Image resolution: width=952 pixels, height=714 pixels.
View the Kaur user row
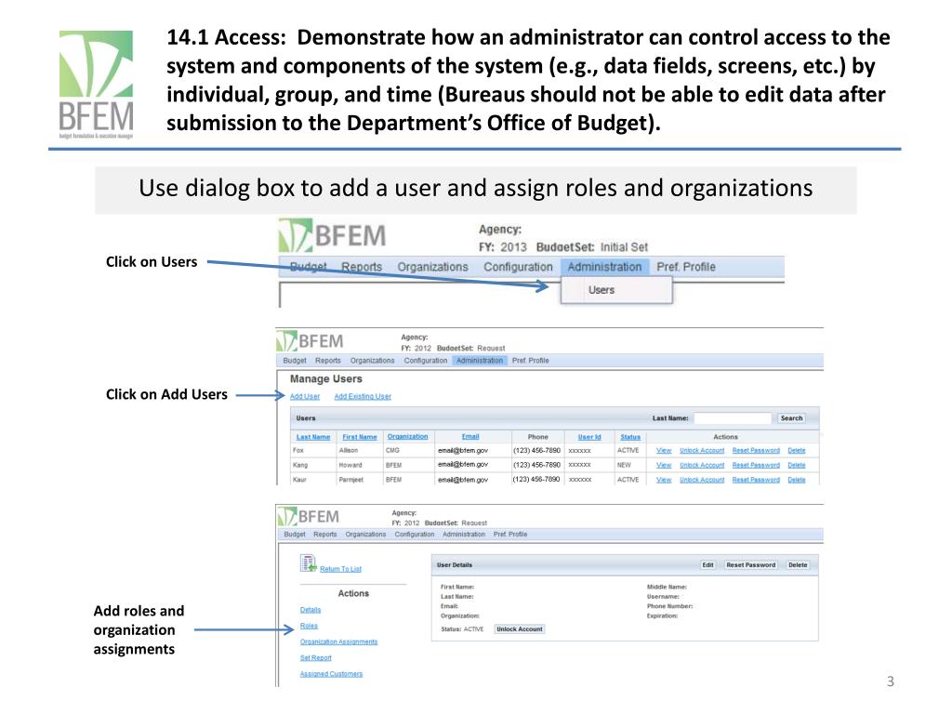664,480
